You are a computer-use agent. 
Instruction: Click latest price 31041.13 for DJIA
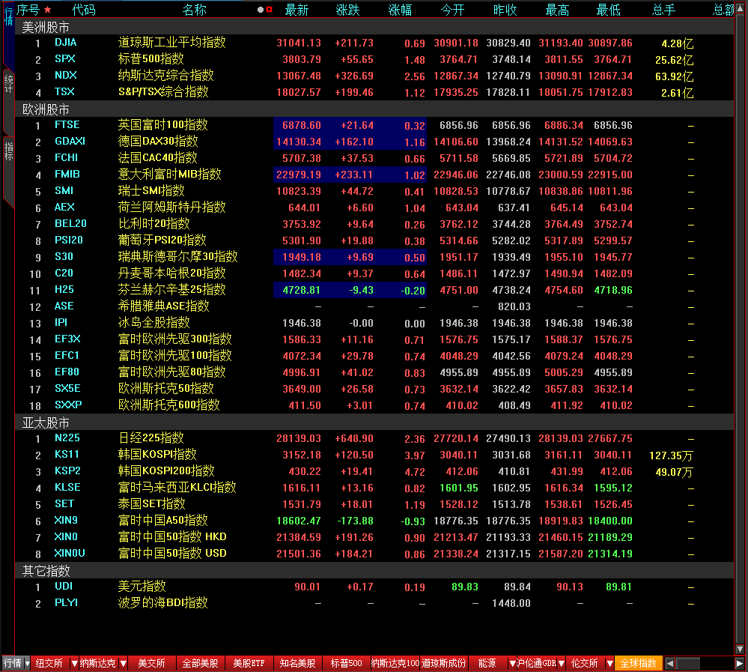pyautogui.click(x=299, y=43)
